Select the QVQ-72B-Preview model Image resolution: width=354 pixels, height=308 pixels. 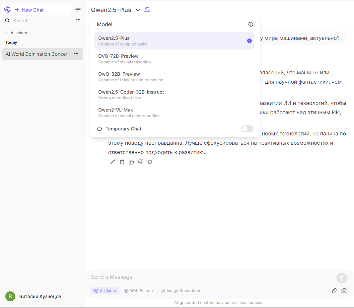(x=174, y=59)
